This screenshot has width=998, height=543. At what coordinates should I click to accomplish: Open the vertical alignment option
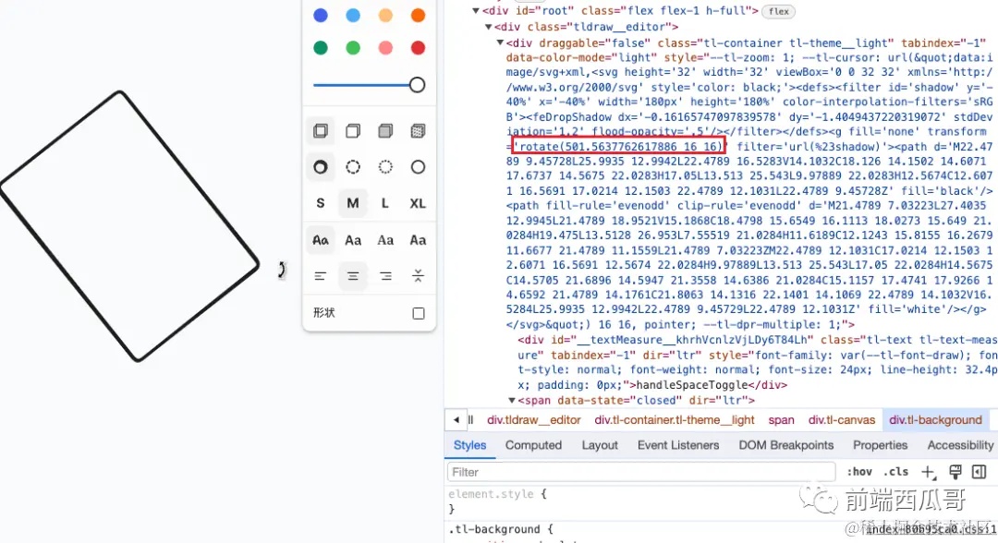[419, 276]
